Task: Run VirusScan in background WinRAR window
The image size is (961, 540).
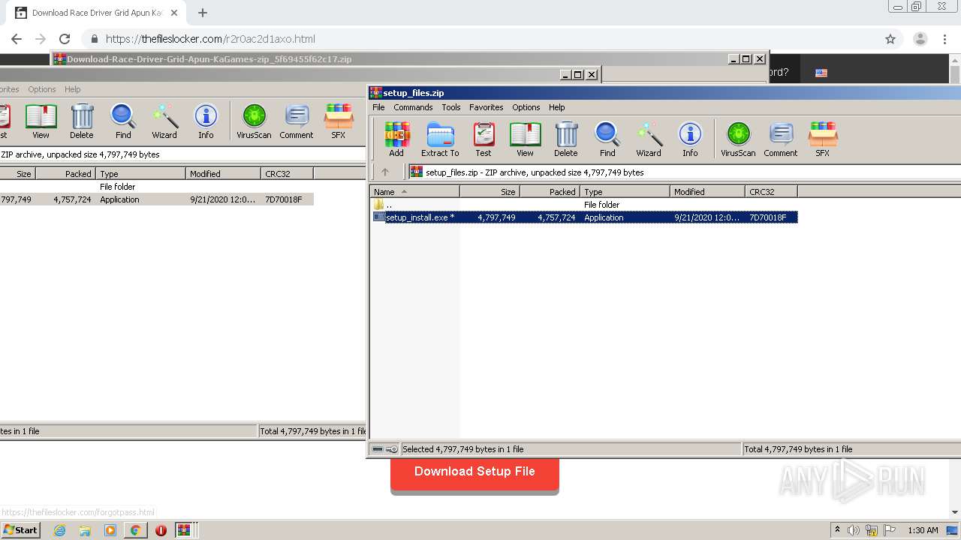Action: click(x=254, y=121)
